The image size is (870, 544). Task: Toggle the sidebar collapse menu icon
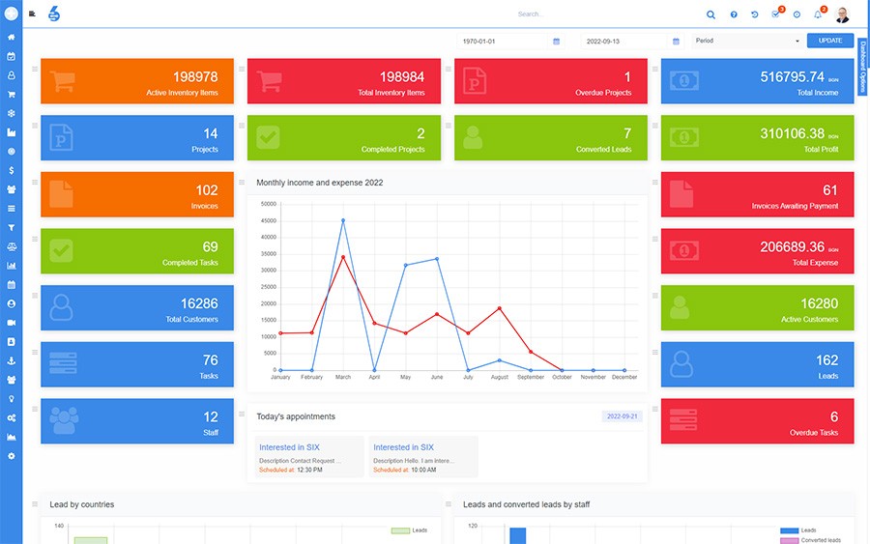click(x=32, y=14)
